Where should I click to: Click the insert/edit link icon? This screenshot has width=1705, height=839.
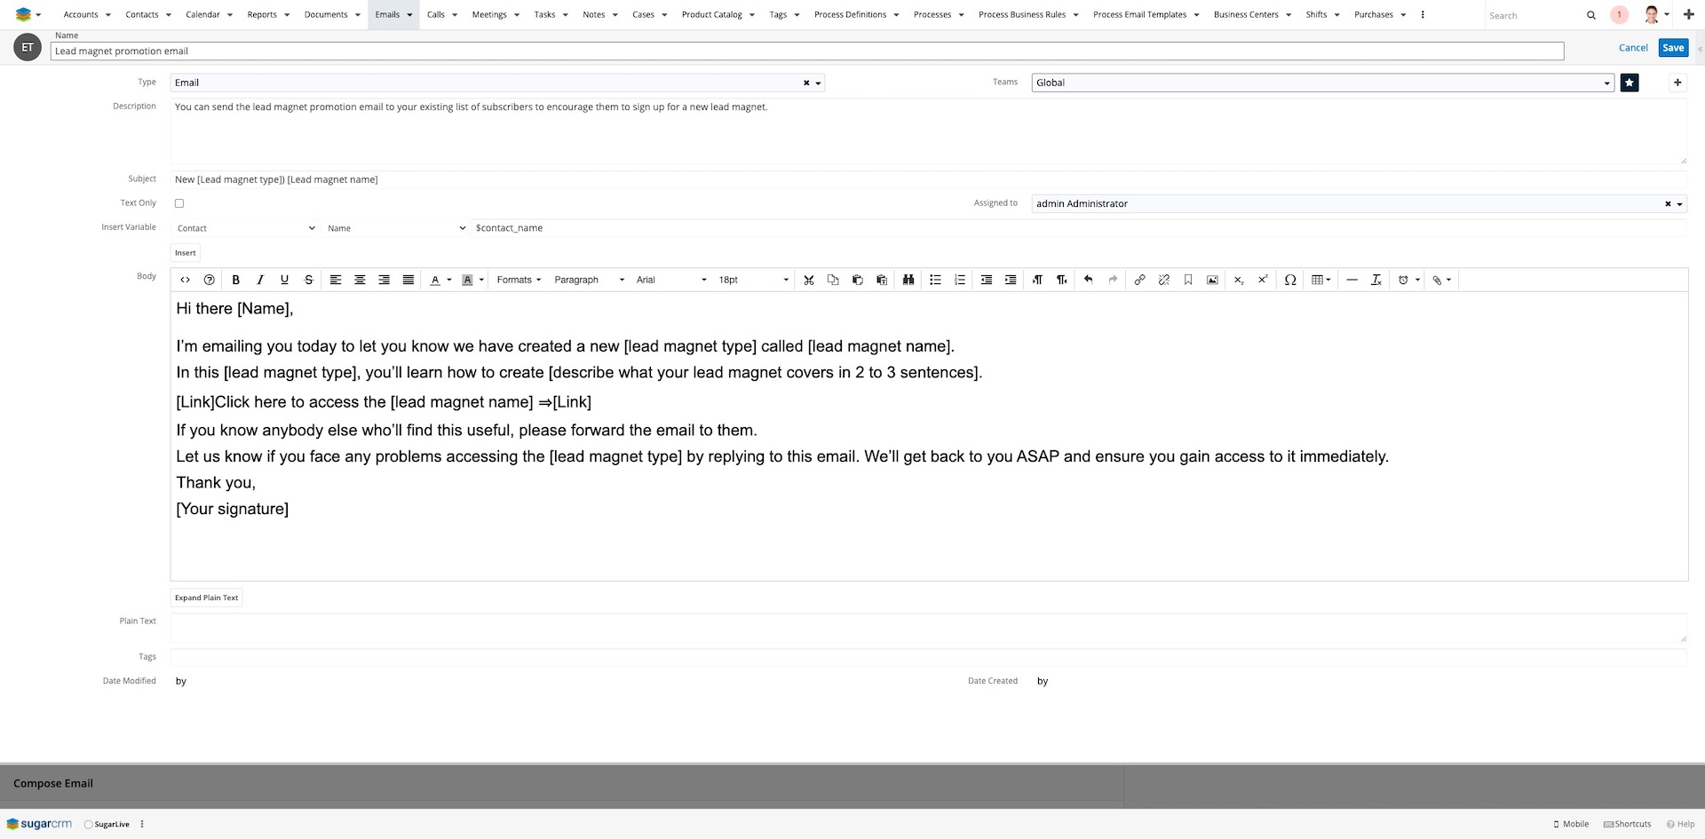[x=1139, y=280]
